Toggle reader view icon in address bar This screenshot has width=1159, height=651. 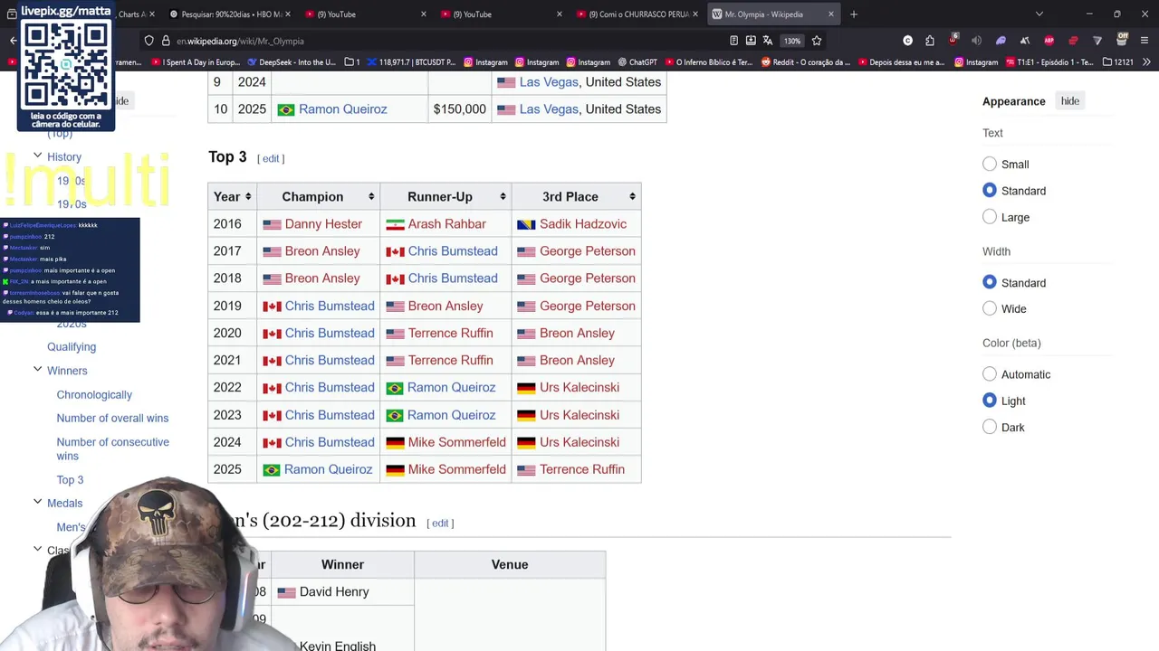coord(733,41)
